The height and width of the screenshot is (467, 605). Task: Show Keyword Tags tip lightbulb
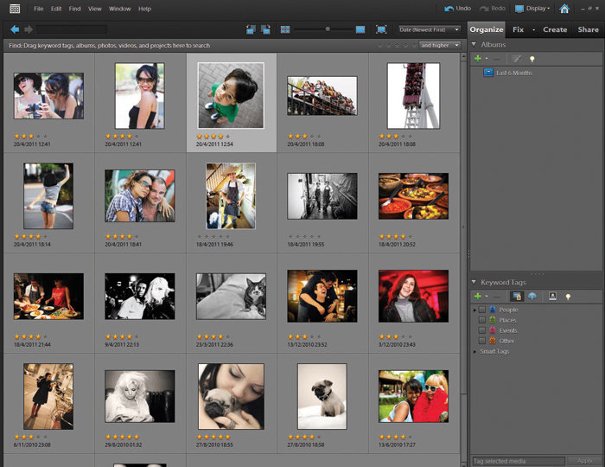pos(568,297)
